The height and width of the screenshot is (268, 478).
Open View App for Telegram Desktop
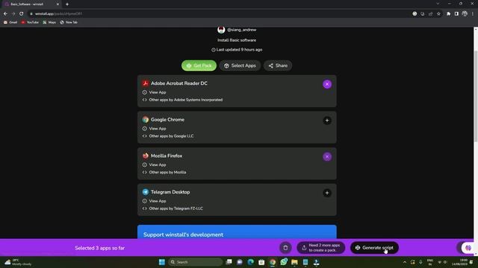(154, 201)
